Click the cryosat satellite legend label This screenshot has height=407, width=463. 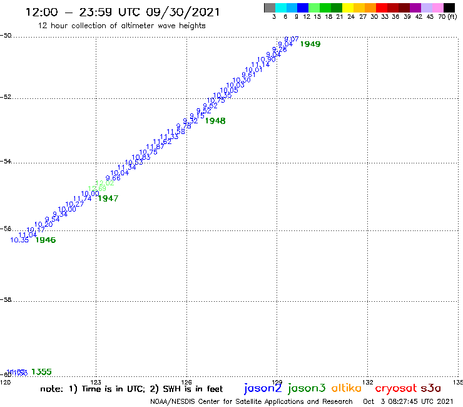pos(396,388)
